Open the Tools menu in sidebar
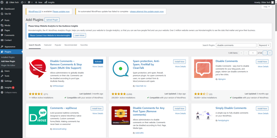This screenshot has height=138, width=277. click(x=7, y=76)
